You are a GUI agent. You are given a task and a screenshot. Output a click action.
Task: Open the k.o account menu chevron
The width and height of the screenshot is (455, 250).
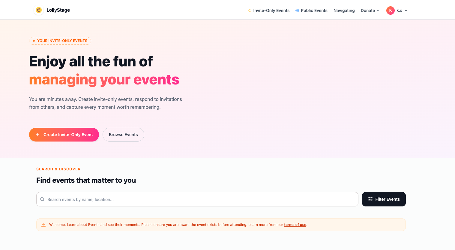pyautogui.click(x=406, y=11)
